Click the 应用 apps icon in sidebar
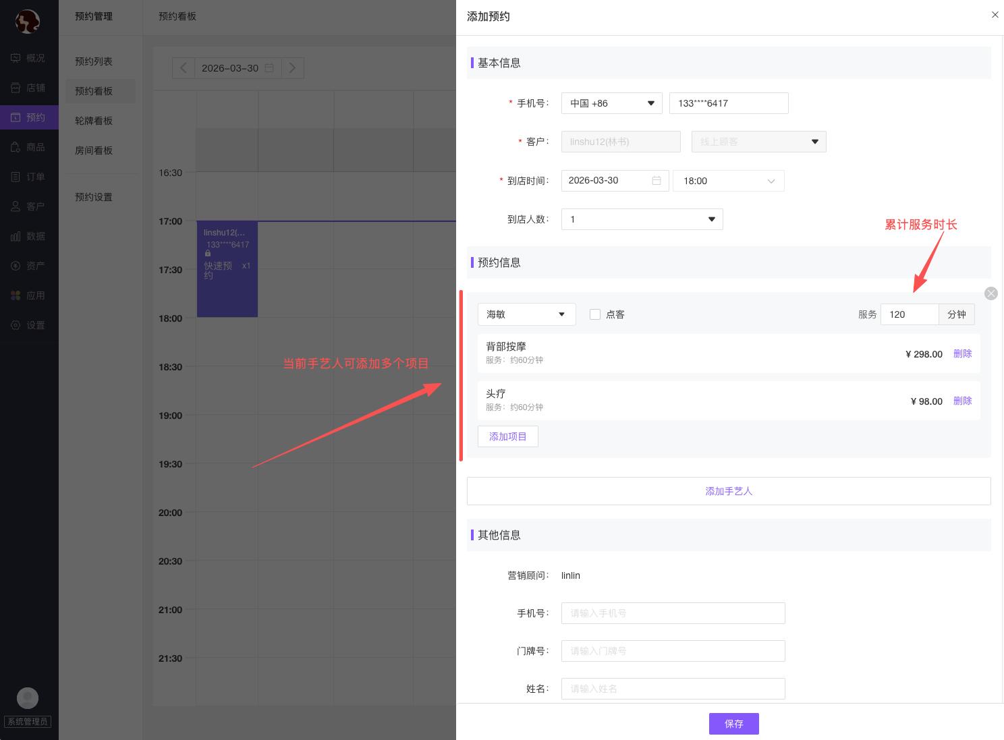Screen dimensions: 1004x740 click(x=16, y=295)
